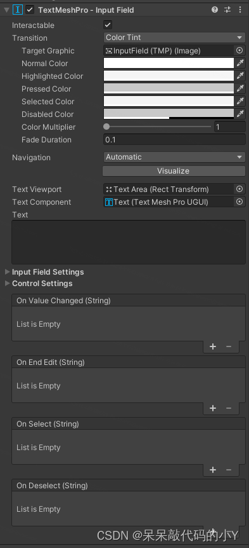The image size is (249, 548).
Task: Open the component three-dot context menu
Action: point(240,10)
